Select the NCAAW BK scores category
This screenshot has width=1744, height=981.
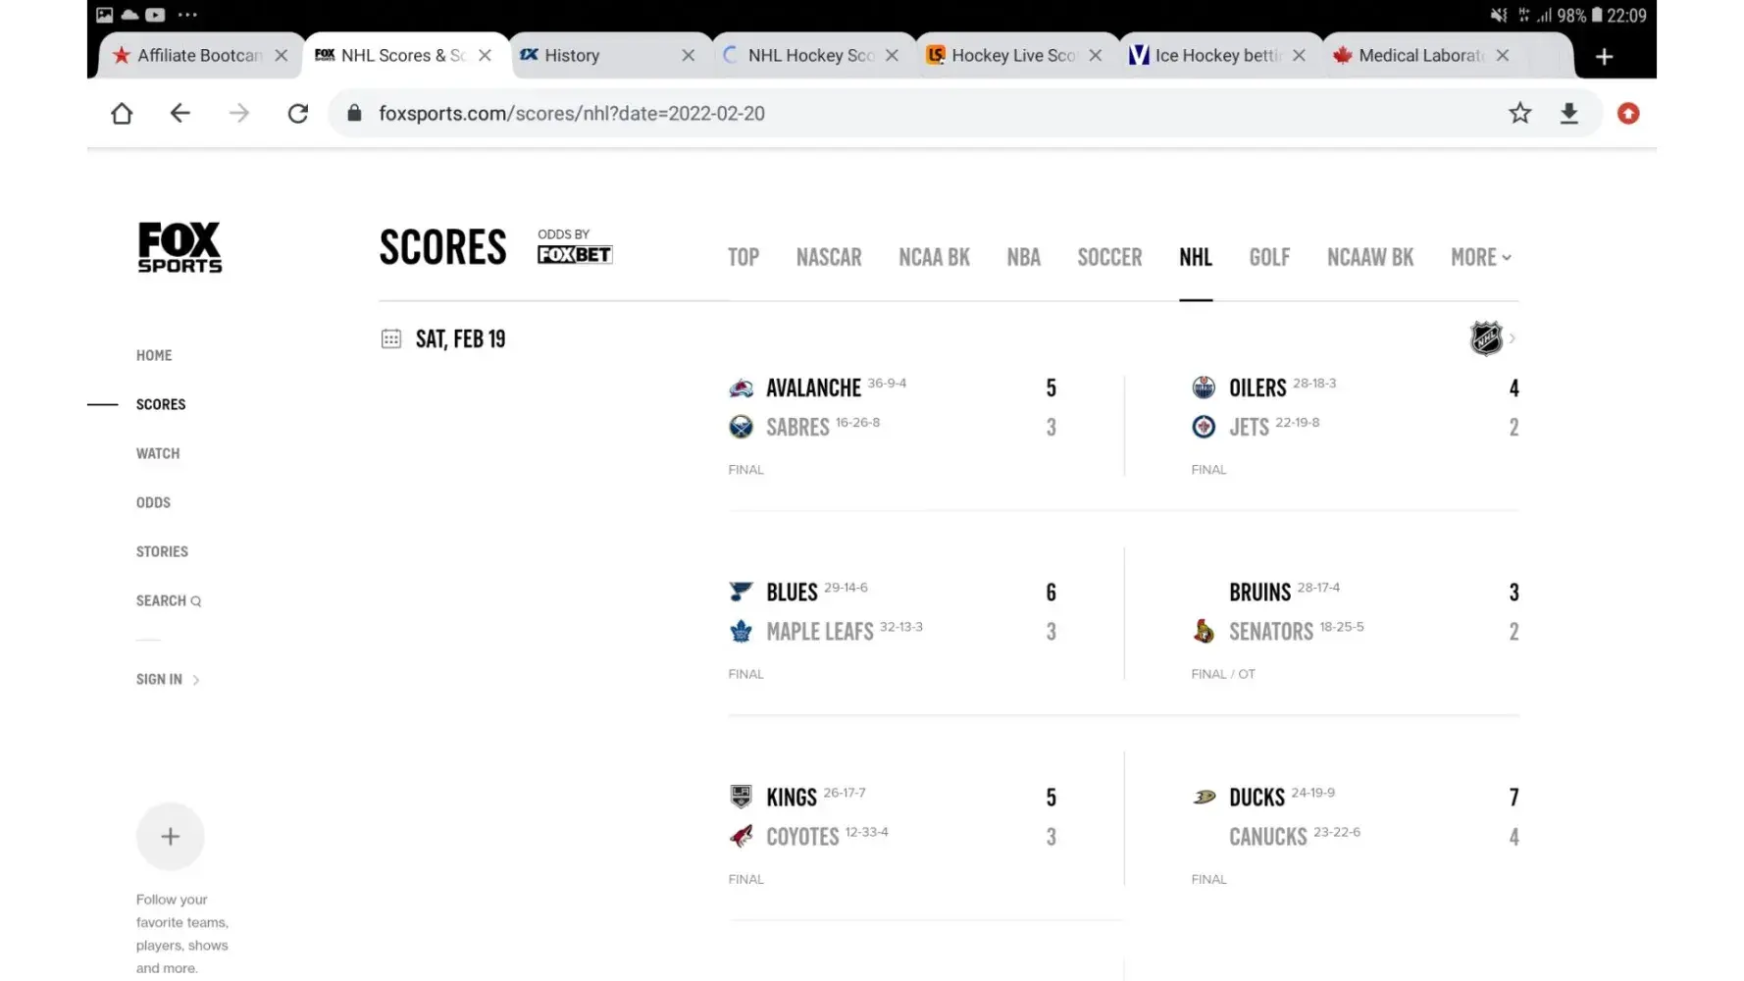[1370, 257]
